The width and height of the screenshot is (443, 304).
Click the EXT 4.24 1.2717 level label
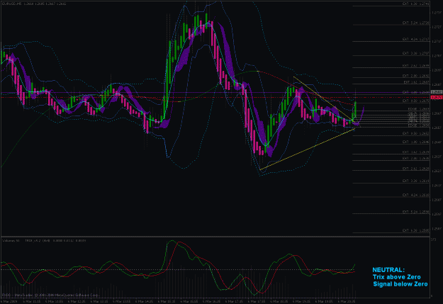[416, 39]
